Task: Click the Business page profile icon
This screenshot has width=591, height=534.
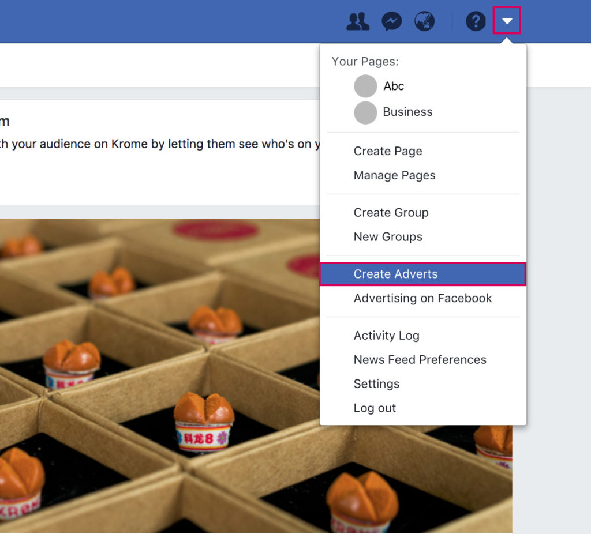Action: tap(365, 112)
